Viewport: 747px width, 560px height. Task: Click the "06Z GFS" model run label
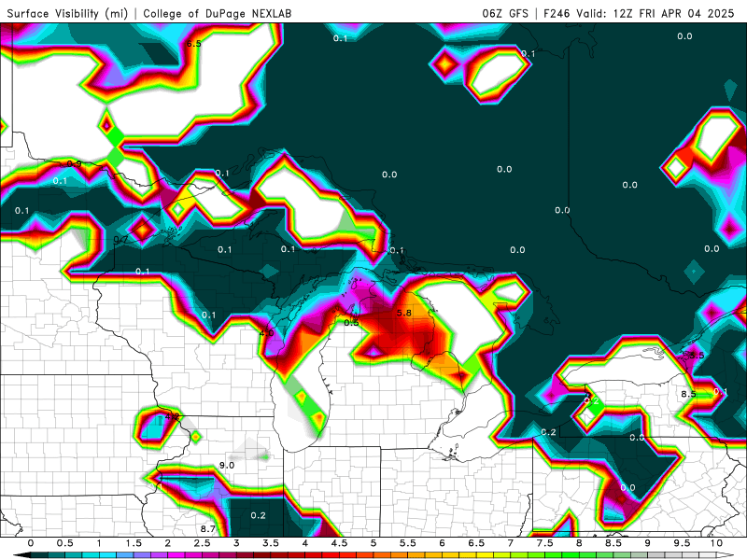coord(505,13)
